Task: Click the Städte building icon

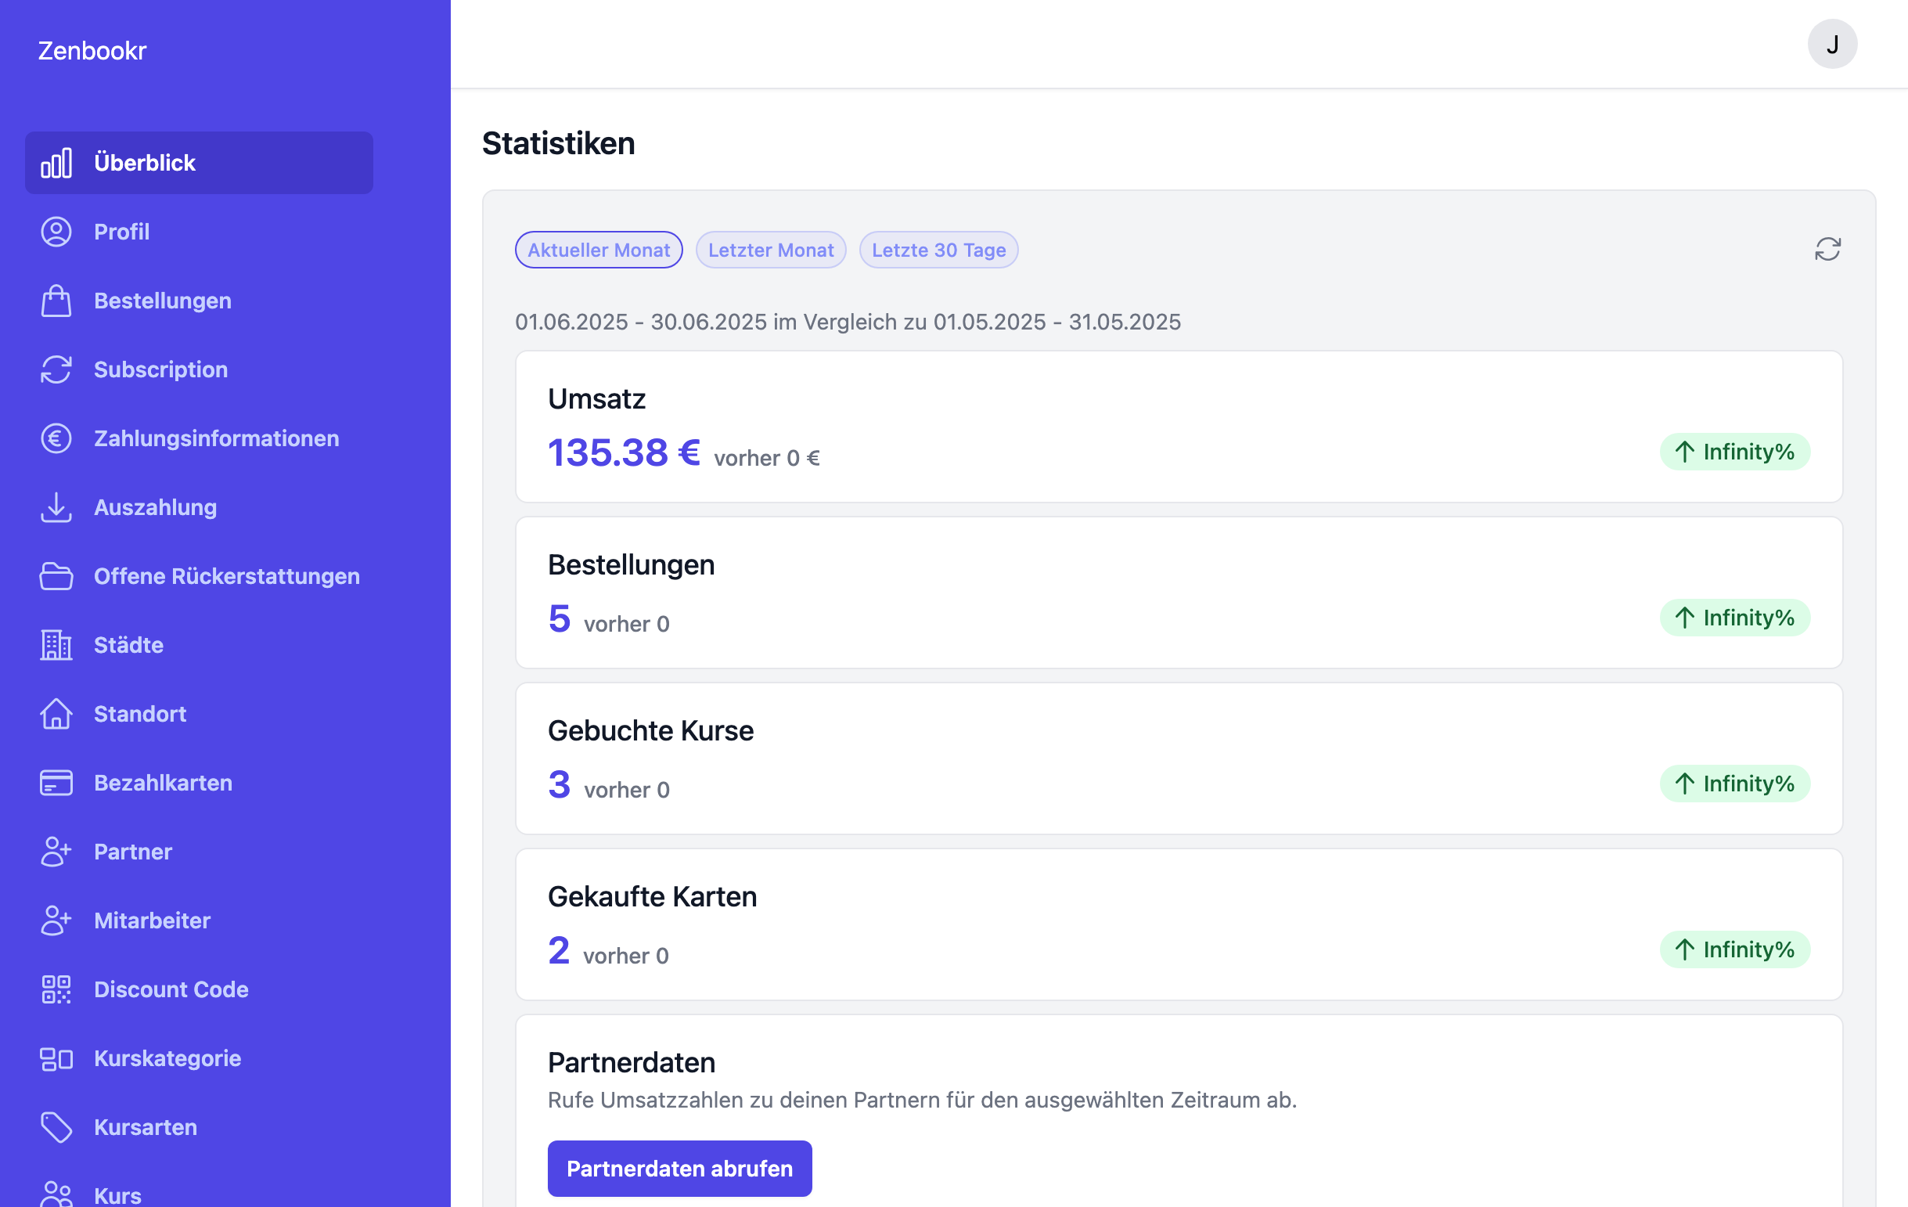Action: pyautogui.click(x=56, y=645)
